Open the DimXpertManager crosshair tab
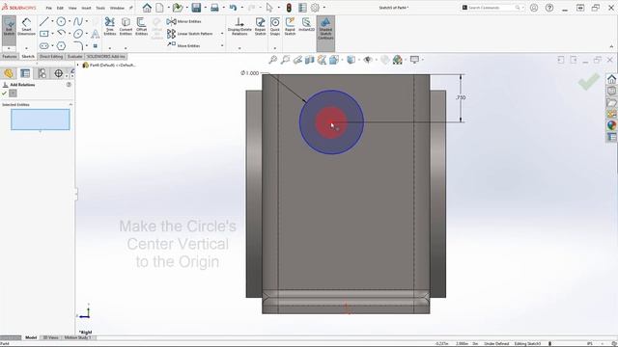The height and width of the screenshot is (347, 618). pyautogui.click(x=59, y=73)
